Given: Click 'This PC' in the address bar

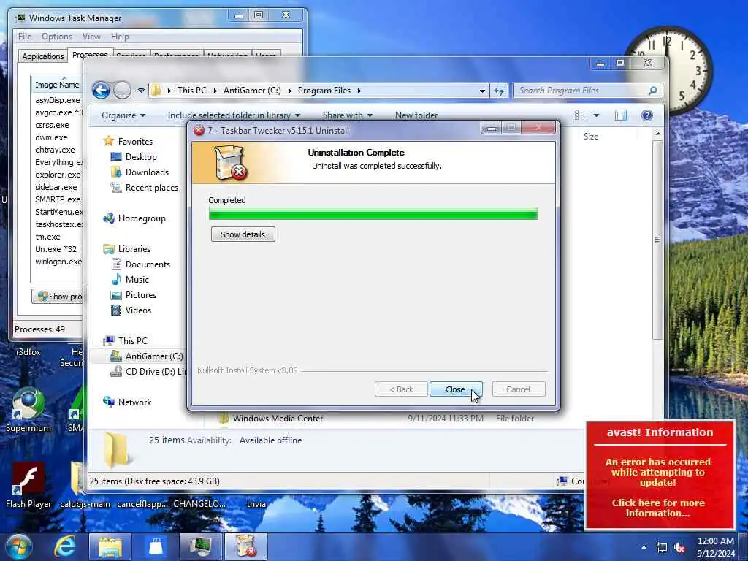Looking at the screenshot, I should coord(192,90).
